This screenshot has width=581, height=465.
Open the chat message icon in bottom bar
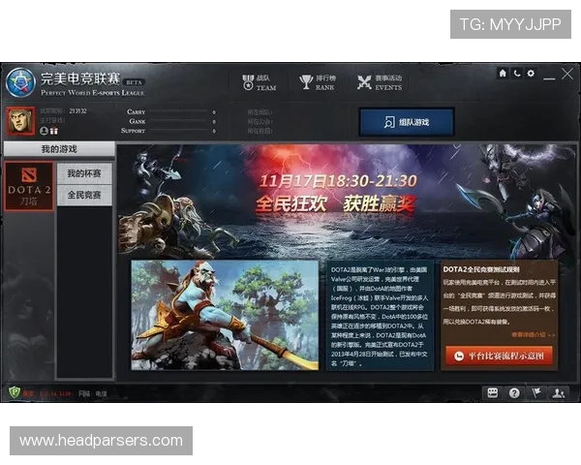tap(493, 392)
